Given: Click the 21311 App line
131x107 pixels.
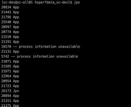Looking at the screenshot, I should [x=10, y=101].
